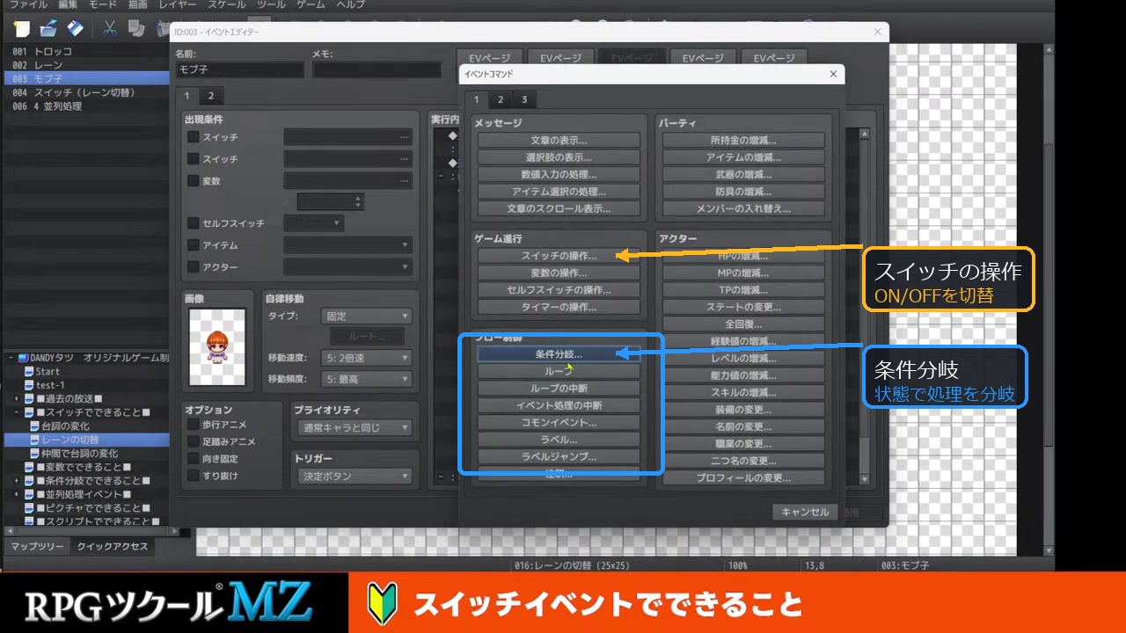Click the ラベルジャンプ... button
Image resolution: width=1126 pixels, height=633 pixels.
tap(559, 456)
